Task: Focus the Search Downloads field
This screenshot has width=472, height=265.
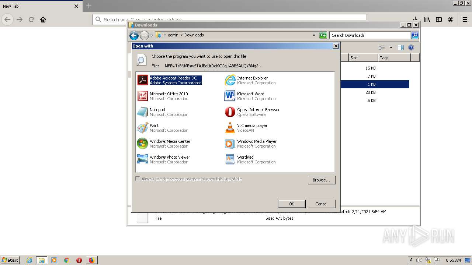Action: click(370, 35)
